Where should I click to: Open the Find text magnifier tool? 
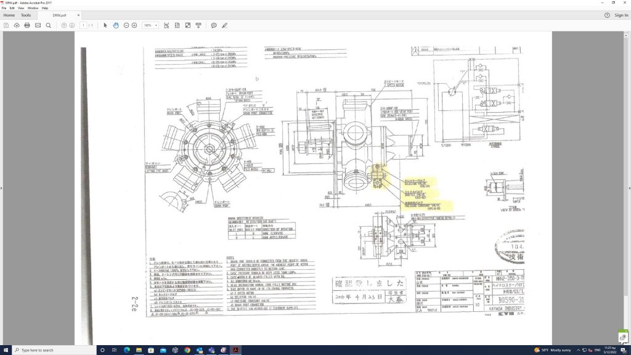point(49,25)
